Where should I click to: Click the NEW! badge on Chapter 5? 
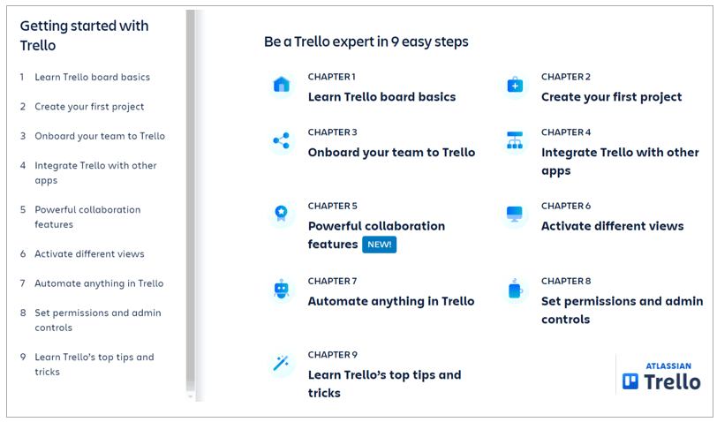pyautogui.click(x=379, y=245)
